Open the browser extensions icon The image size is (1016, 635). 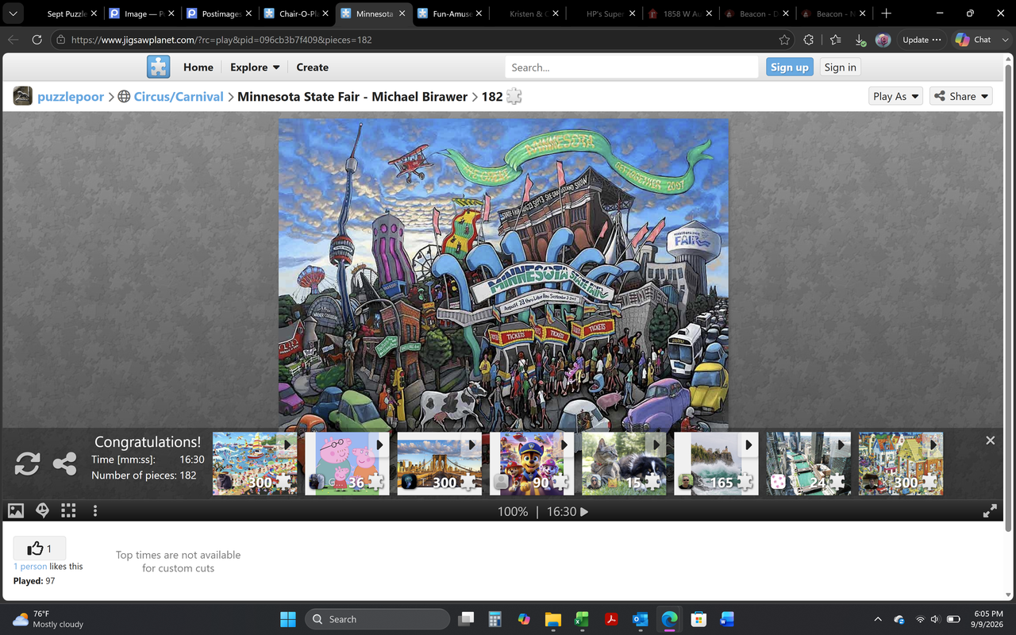click(808, 40)
